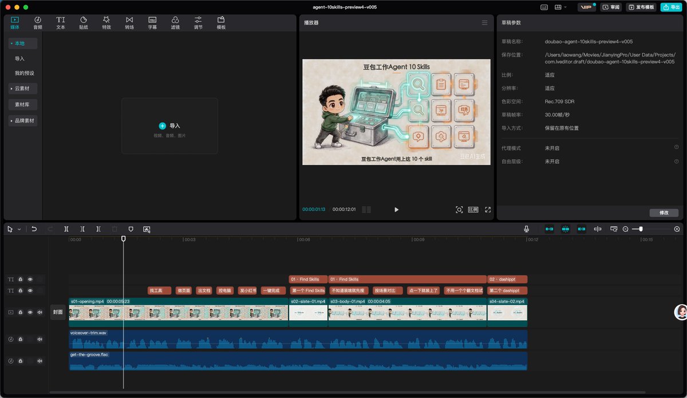This screenshot has height=398, width=687.
Task: Add a marker with the shield icon
Action: (x=131, y=229)
